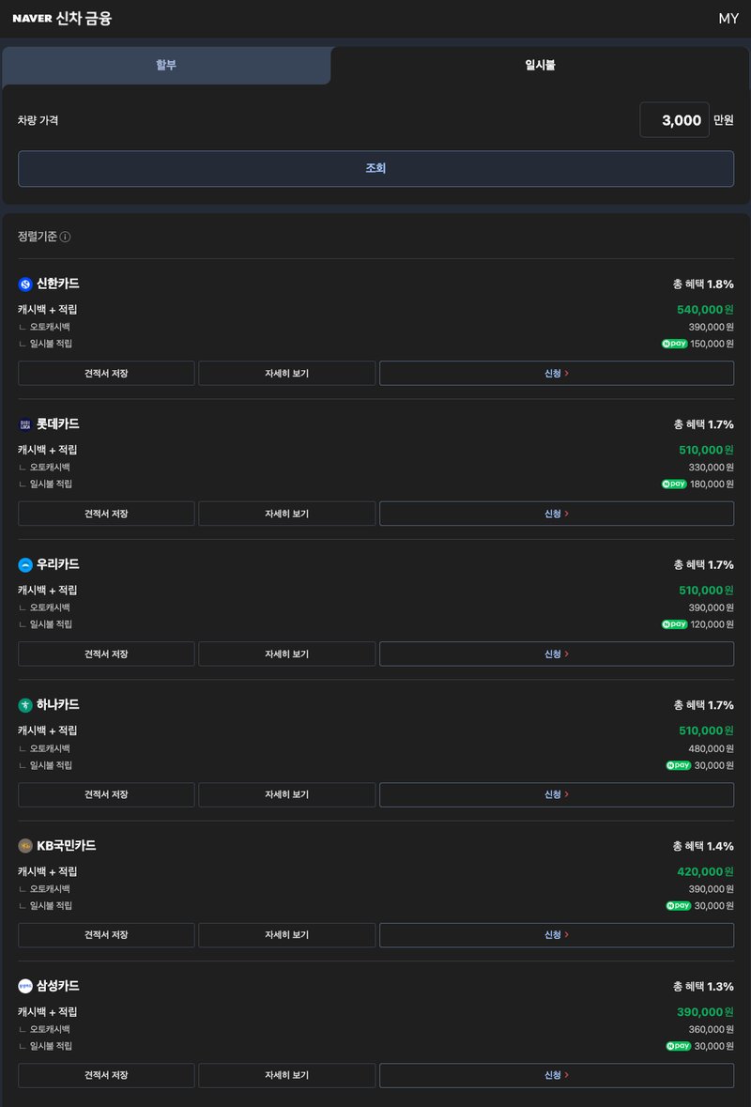Click 신청 for KB국민카드
Image resolution: width=751 pixels, height=1107 pixels.
[x=556, y=935]
